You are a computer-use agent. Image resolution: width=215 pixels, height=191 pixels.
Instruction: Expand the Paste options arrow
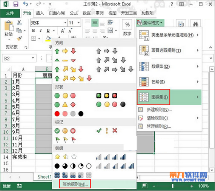click(x=9, y=40)
